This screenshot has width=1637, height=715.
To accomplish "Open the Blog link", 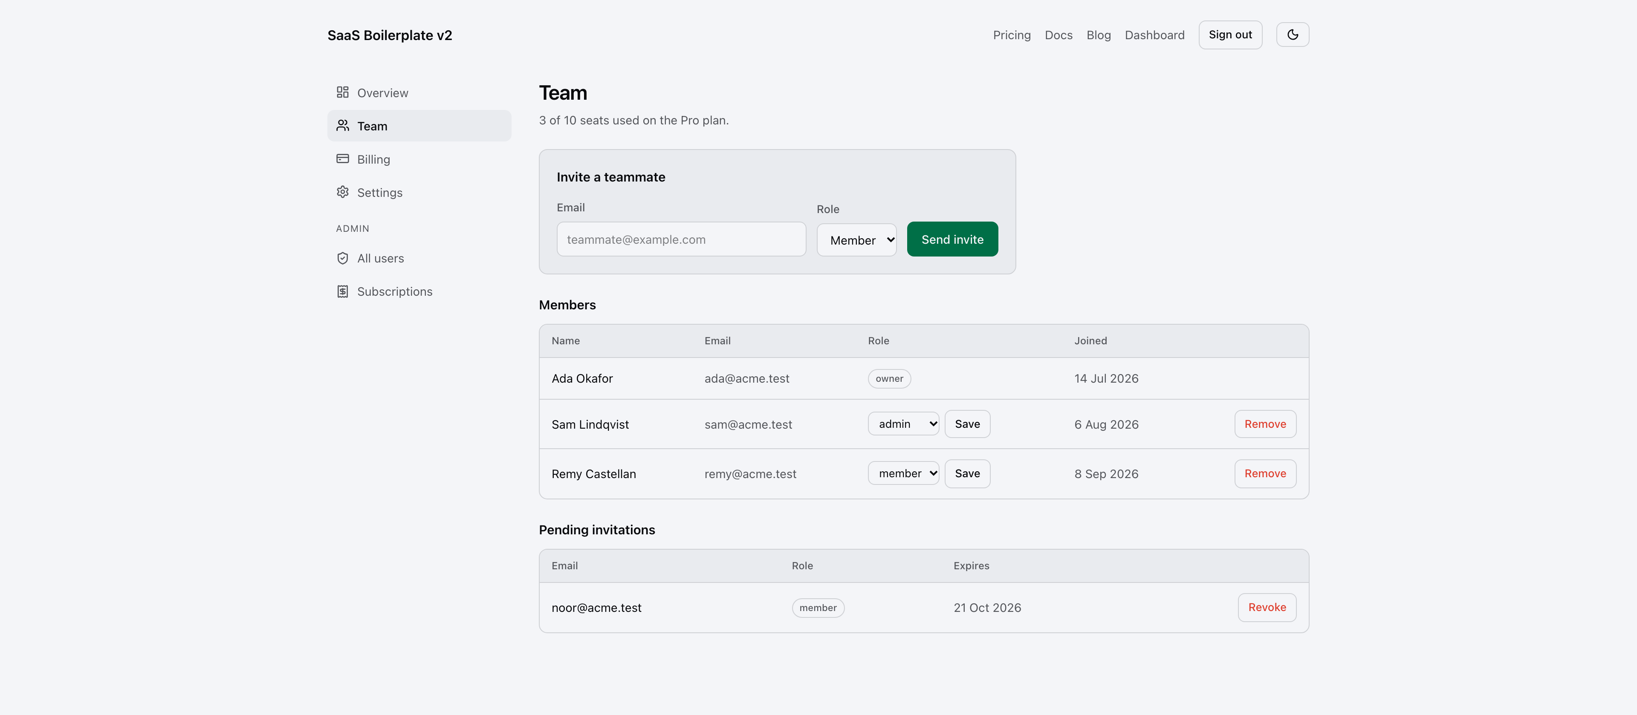I will tap(1099, 35).
